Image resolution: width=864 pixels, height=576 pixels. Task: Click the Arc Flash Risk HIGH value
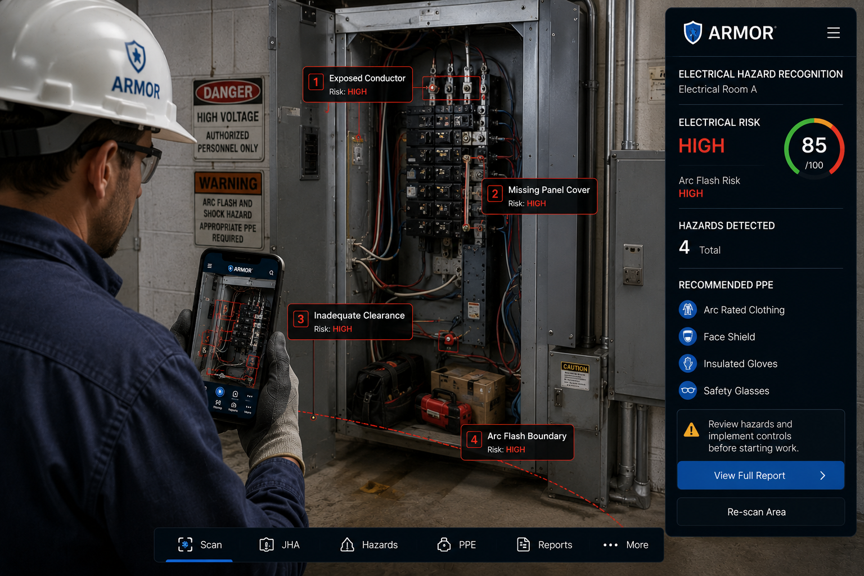pyautogui.click(x=691, y=193)
